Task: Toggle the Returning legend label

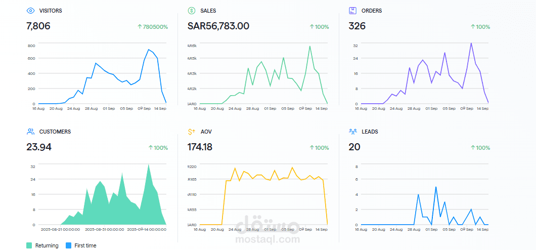Action: click(47, 245)
